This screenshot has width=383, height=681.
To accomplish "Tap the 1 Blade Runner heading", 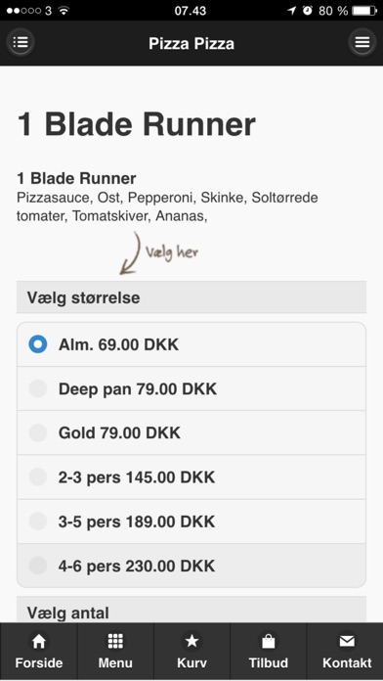I will [x=136, y=124].
